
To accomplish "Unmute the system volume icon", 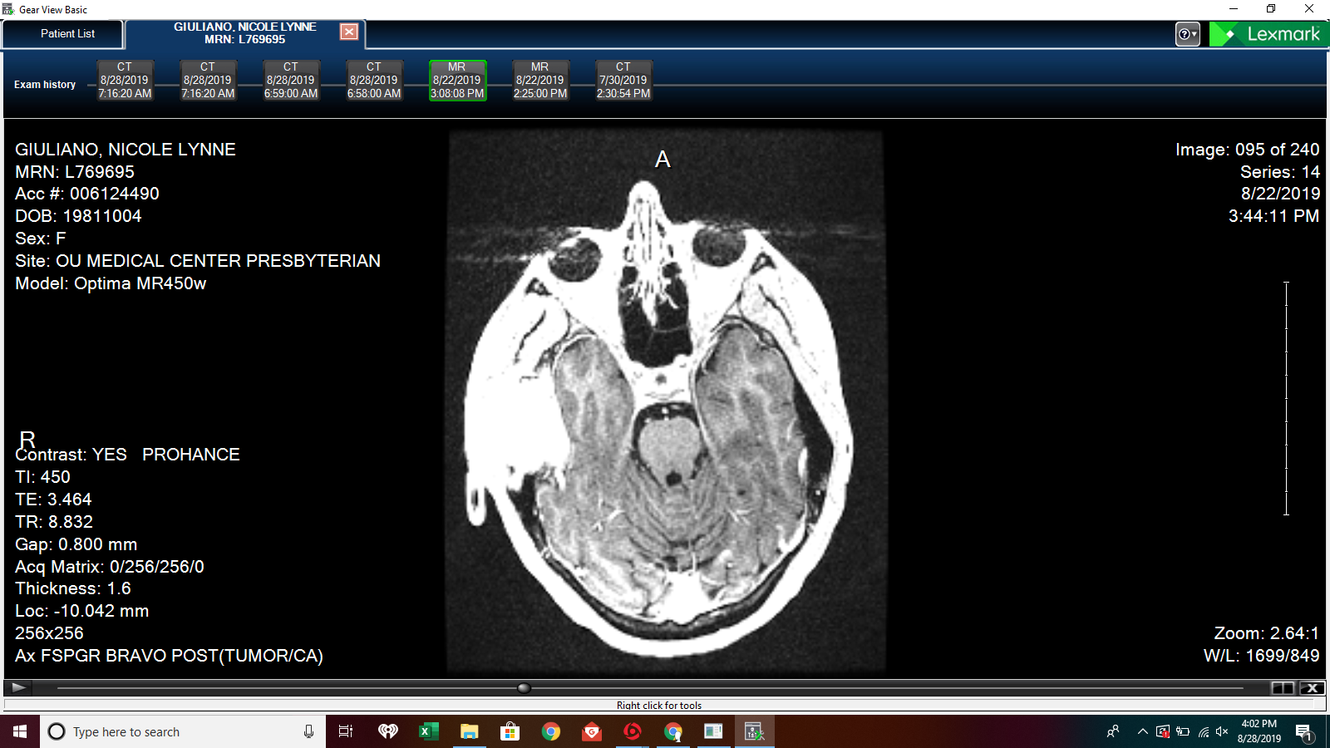I will click(x=1221, y=731).
